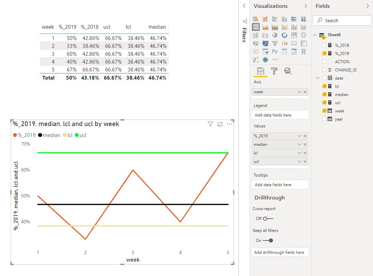The image size is (373, 276).
Task: Select the slicer visual
Action: pos(265,52)
